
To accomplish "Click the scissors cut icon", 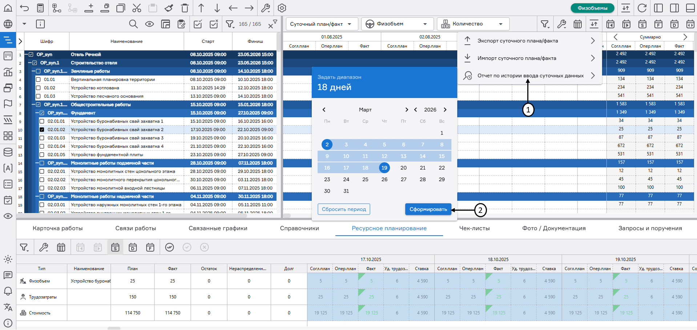I will click(x=137, y=8).
